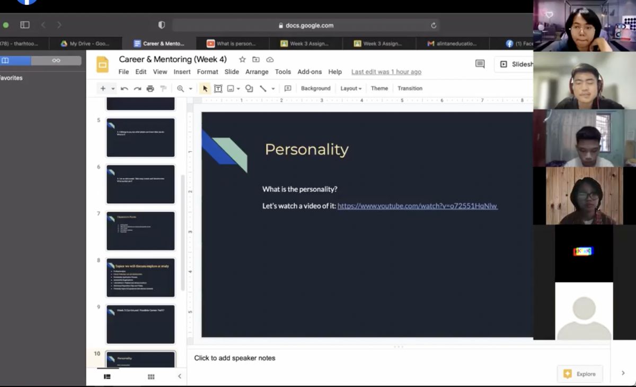
Task: Select slide 5 thumbnail
Action: (x=140, y=138)
